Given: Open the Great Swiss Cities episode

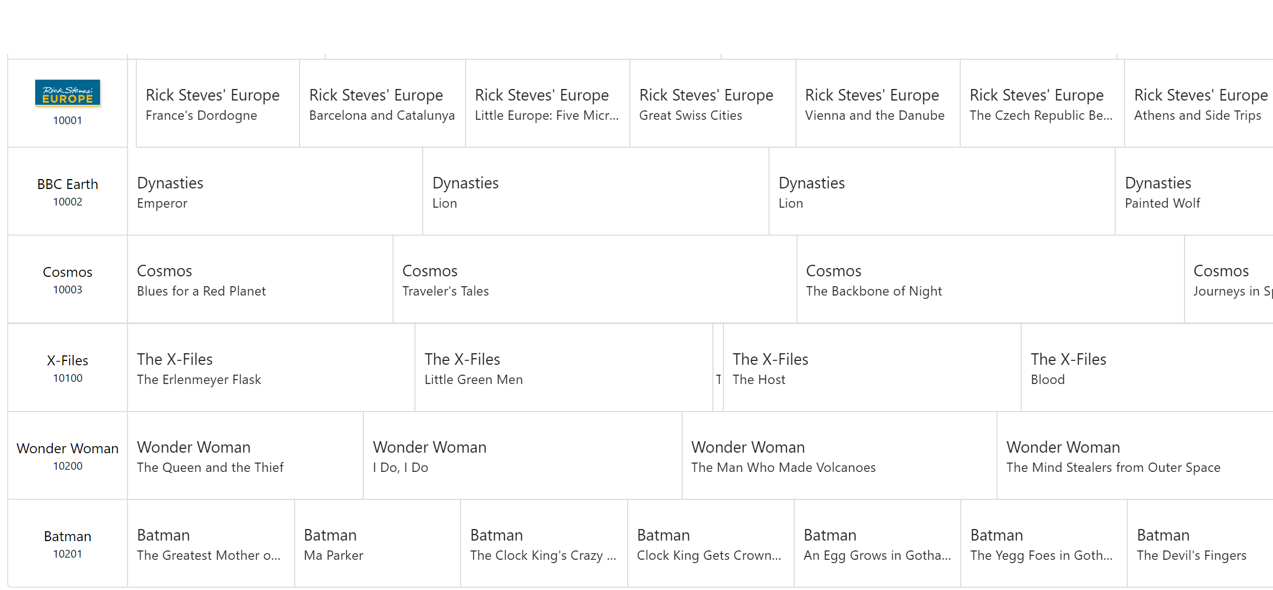Looking at the screenshot, I should pos(712,104).
